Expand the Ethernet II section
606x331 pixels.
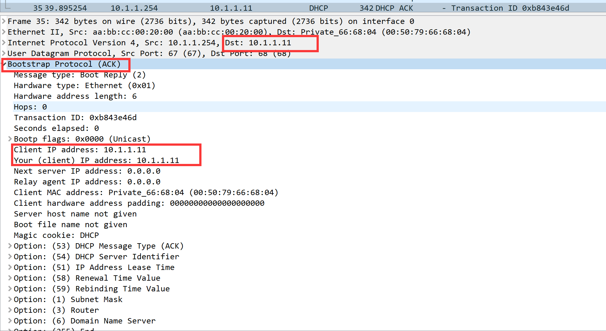pos(4,32)
